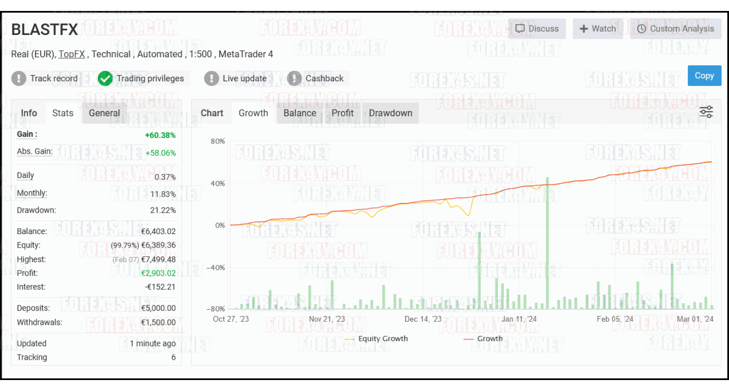The width and height of the screenshot is (729, 391).
Task: Click the Cashback info icon
Action: [x=294, y=78]
